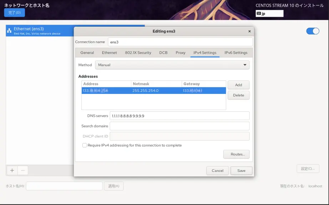Select the gateway cell in the address row
Screen dimensions: 329x205
coord(204,90)
